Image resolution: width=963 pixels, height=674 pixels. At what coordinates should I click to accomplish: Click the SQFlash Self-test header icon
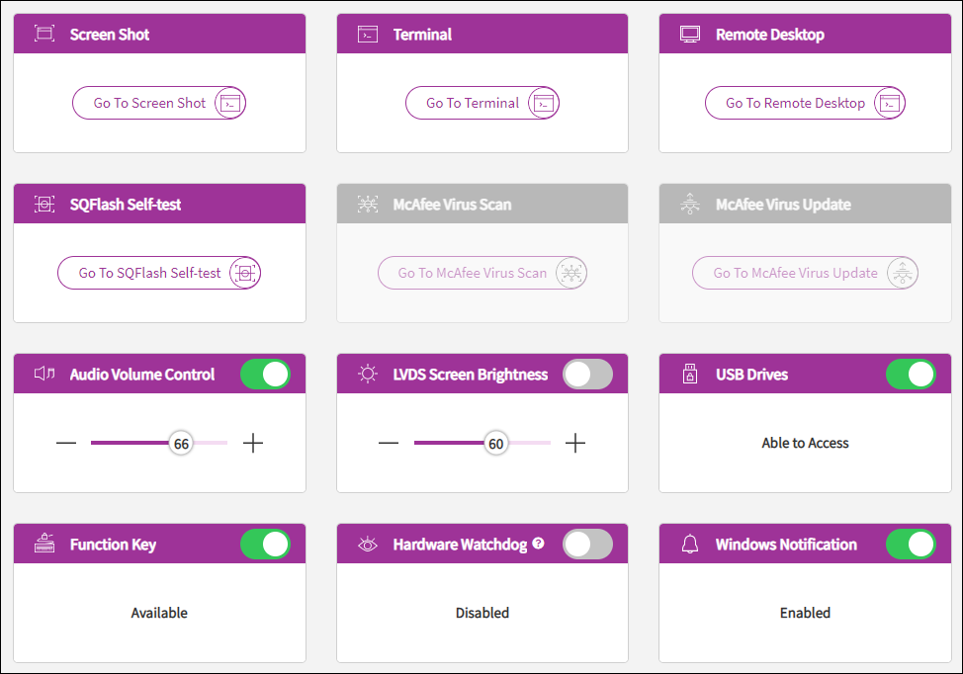tap(44, 205)
